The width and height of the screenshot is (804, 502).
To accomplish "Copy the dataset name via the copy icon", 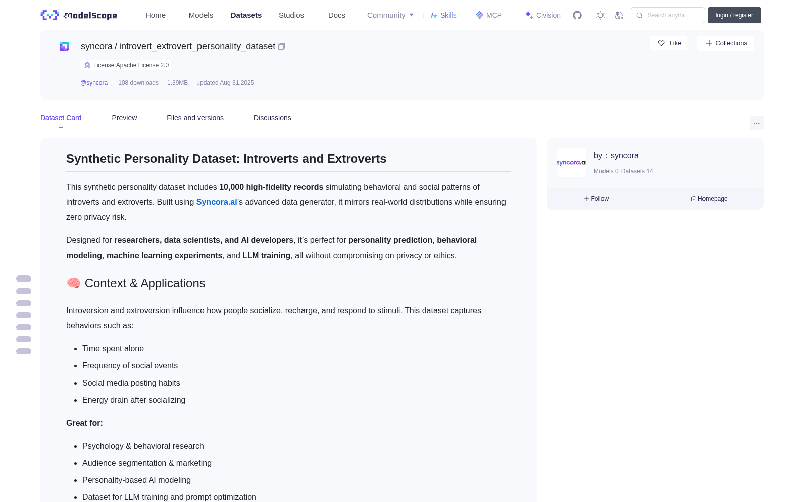I will point(282,46).
